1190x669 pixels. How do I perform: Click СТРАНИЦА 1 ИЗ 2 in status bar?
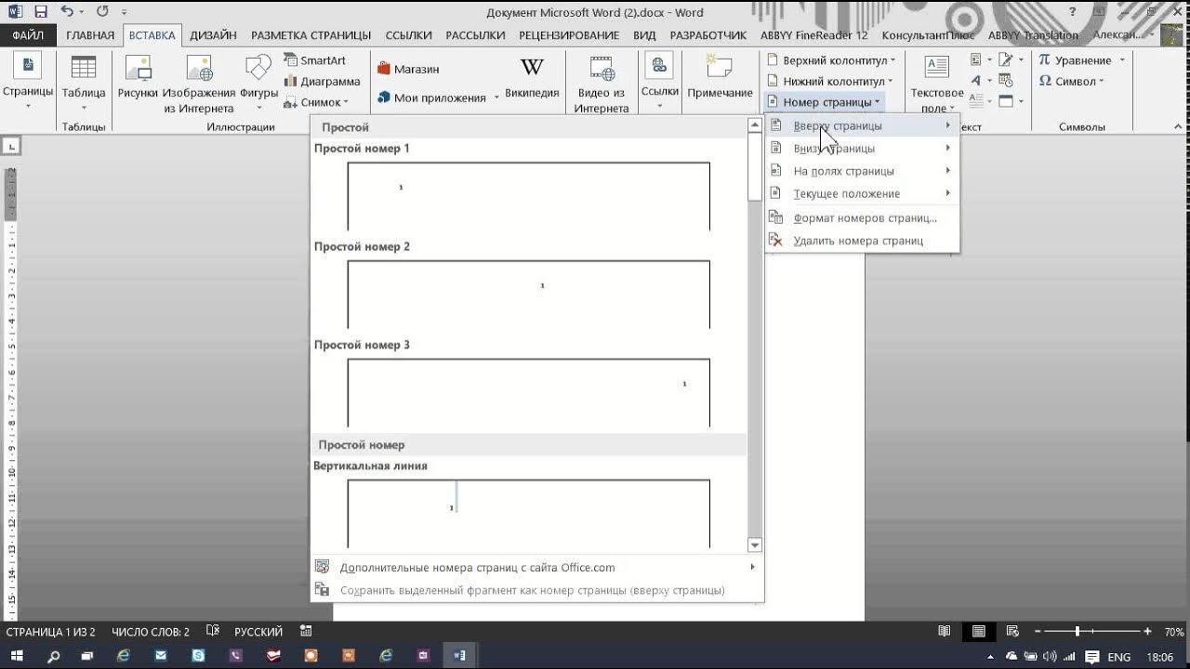tap(50, 632)
